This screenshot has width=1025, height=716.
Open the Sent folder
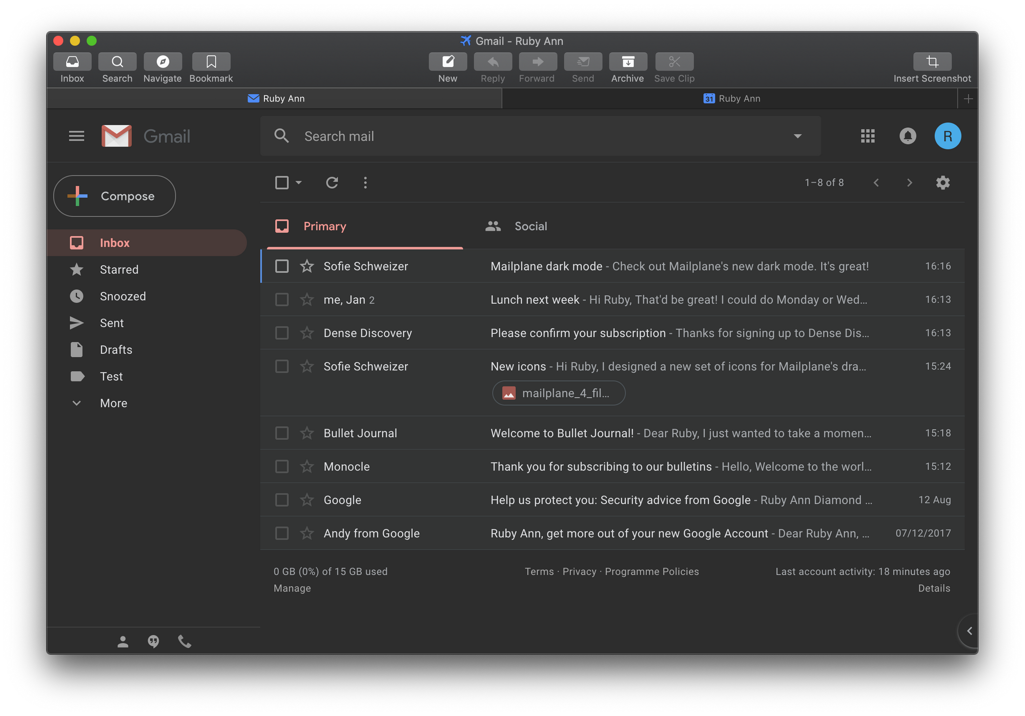[x=112, y=323]
